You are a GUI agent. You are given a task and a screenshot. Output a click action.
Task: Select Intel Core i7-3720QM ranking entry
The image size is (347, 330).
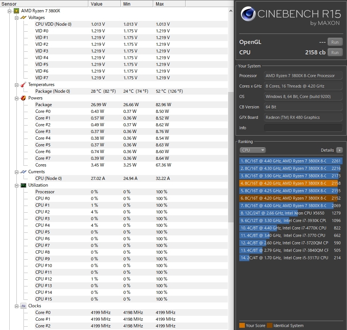point(291,243)
